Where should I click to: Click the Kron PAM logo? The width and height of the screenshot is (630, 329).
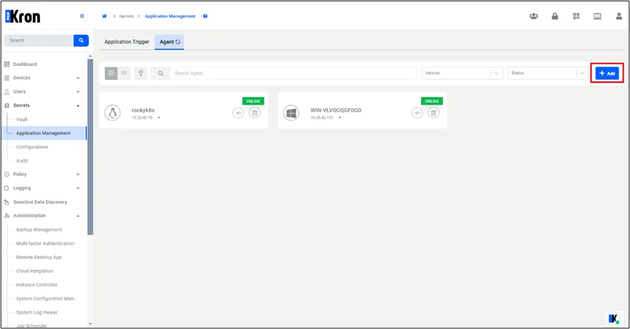click(23, 16)
